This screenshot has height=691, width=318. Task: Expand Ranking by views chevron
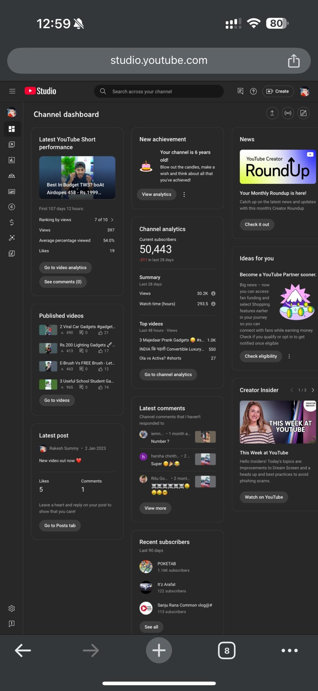tap(112, 220)
